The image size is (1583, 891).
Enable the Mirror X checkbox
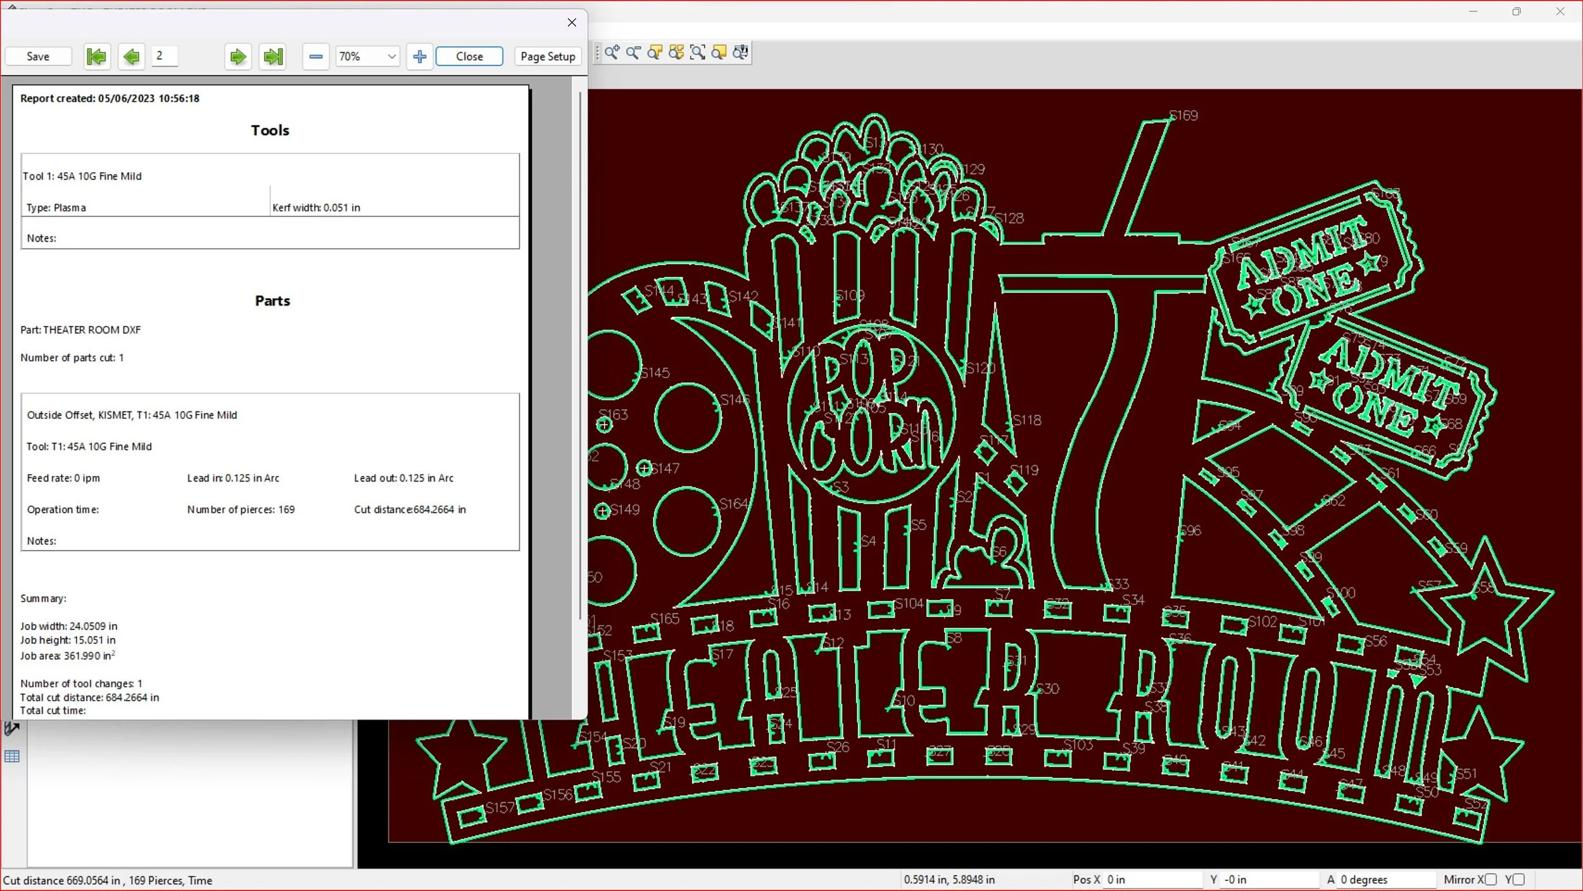tap(1491, 880)
